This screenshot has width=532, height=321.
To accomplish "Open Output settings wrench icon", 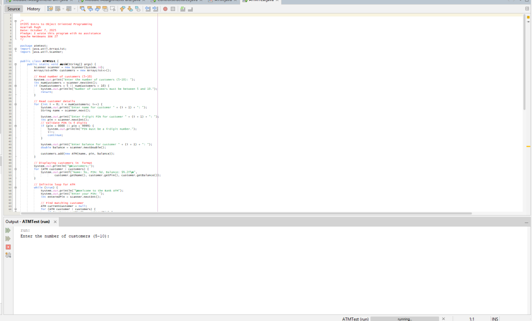I will (8, 255).
